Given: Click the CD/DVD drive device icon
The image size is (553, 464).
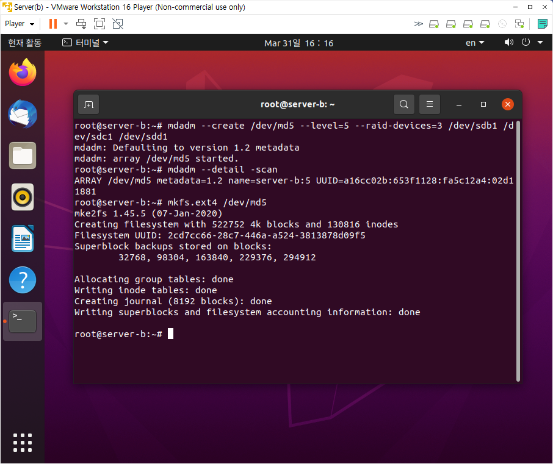Looking at the screenshot, I should [502, 24].
